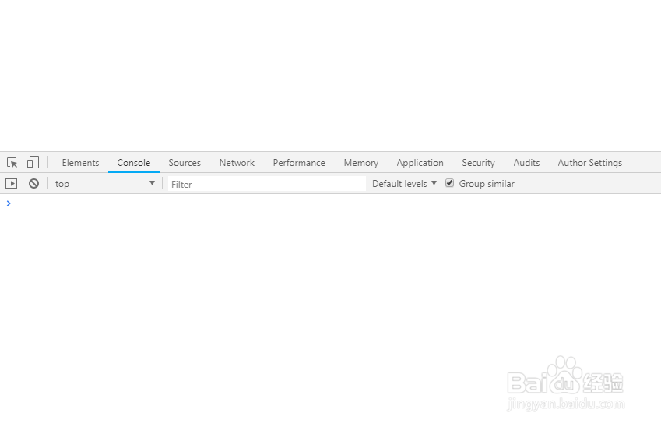Go to the Network tab
The image size is (661, 427).
click(x=237, y=162)
